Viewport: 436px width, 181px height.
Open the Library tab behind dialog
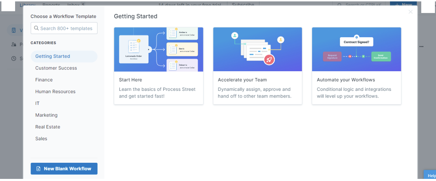(x=28, y=5)
